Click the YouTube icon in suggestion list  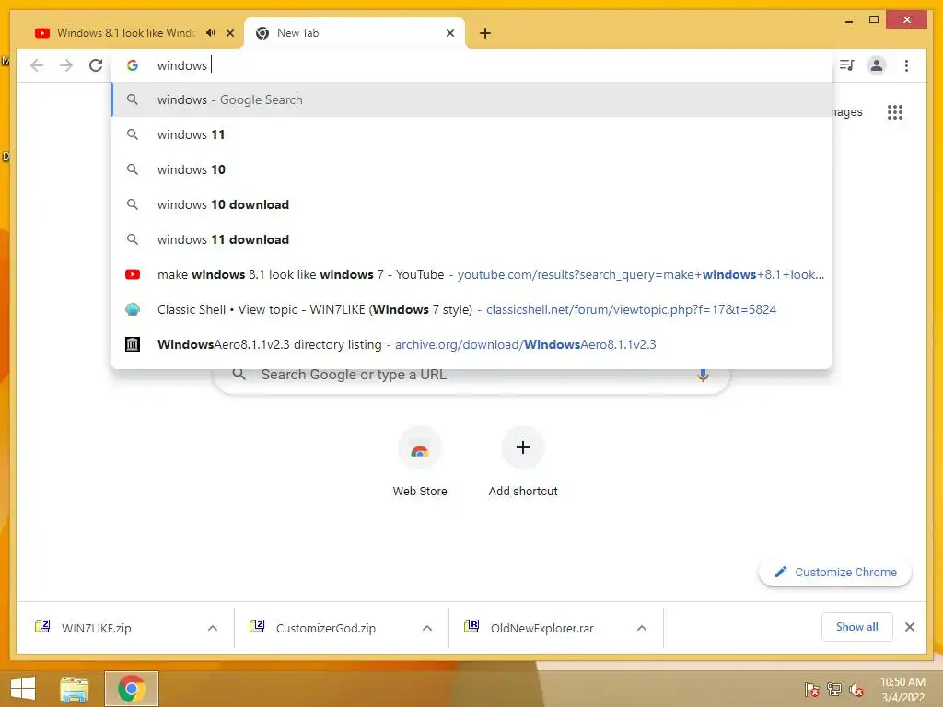coord(133,274)
